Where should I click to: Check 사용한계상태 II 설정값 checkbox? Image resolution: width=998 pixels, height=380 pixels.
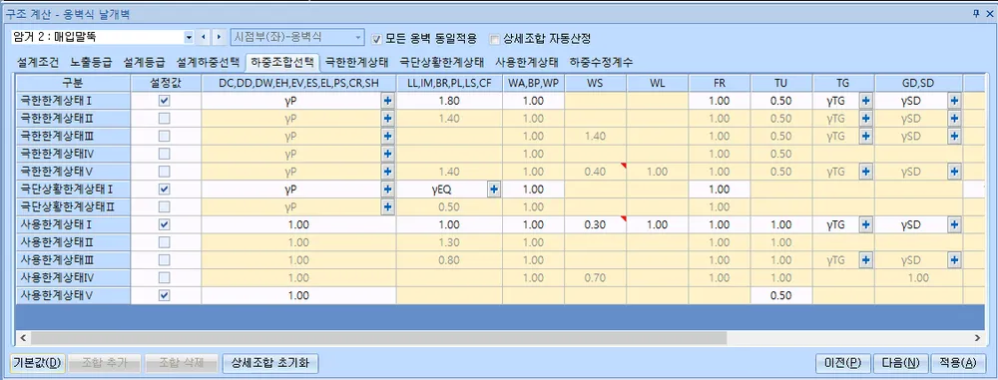point(165,242)
